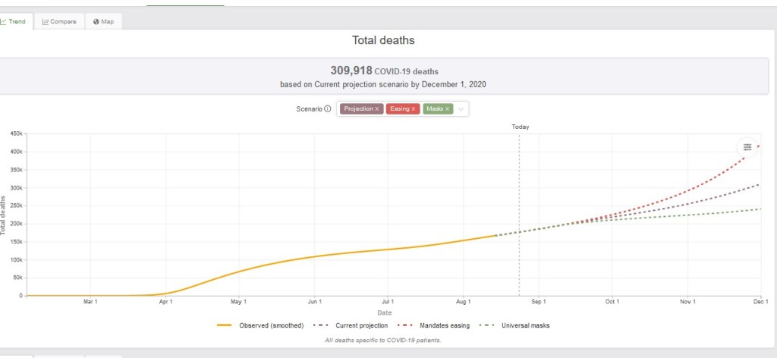Open the Compare tab
This screenshot has height=358, width=777.
coord(60,21)
